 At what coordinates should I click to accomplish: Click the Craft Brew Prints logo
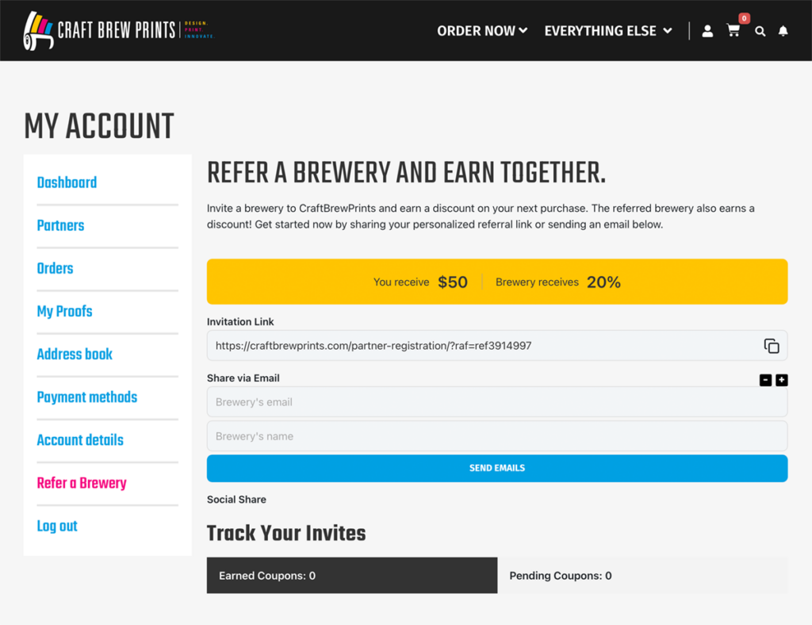(119, 31)
